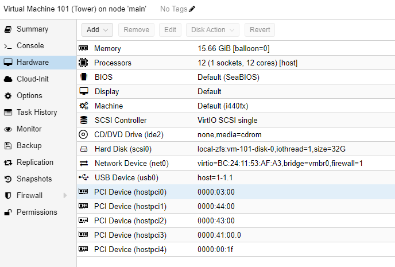Image resolution: width=395 pixels, height=267 pixels.
Task: Select the Processors 12 cores value
Action: (x=247, y=63)
